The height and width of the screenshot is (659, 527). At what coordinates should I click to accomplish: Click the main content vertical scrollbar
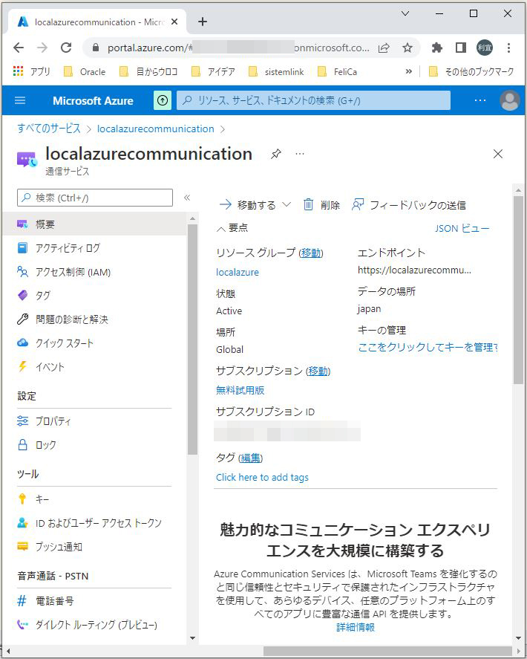pyautogui.click(x=518, y=290)
